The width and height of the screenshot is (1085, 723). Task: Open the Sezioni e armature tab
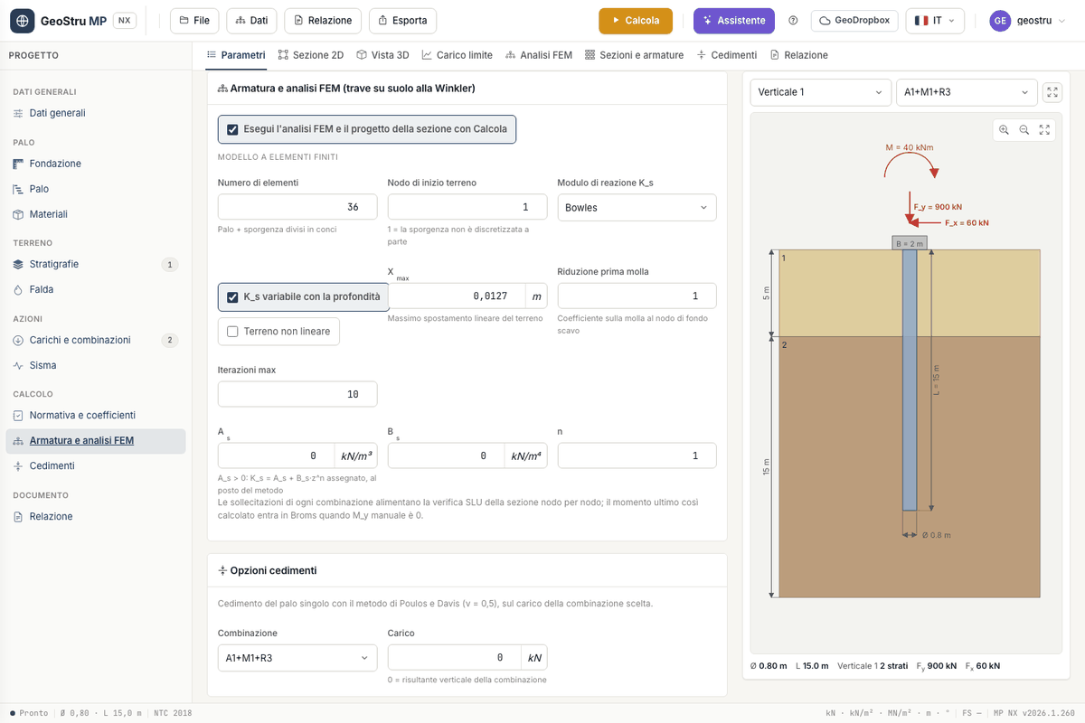coord(635,55)
